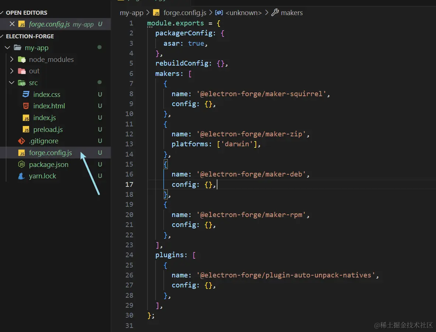
Task: Open index.js file
Action: [45, 118]
